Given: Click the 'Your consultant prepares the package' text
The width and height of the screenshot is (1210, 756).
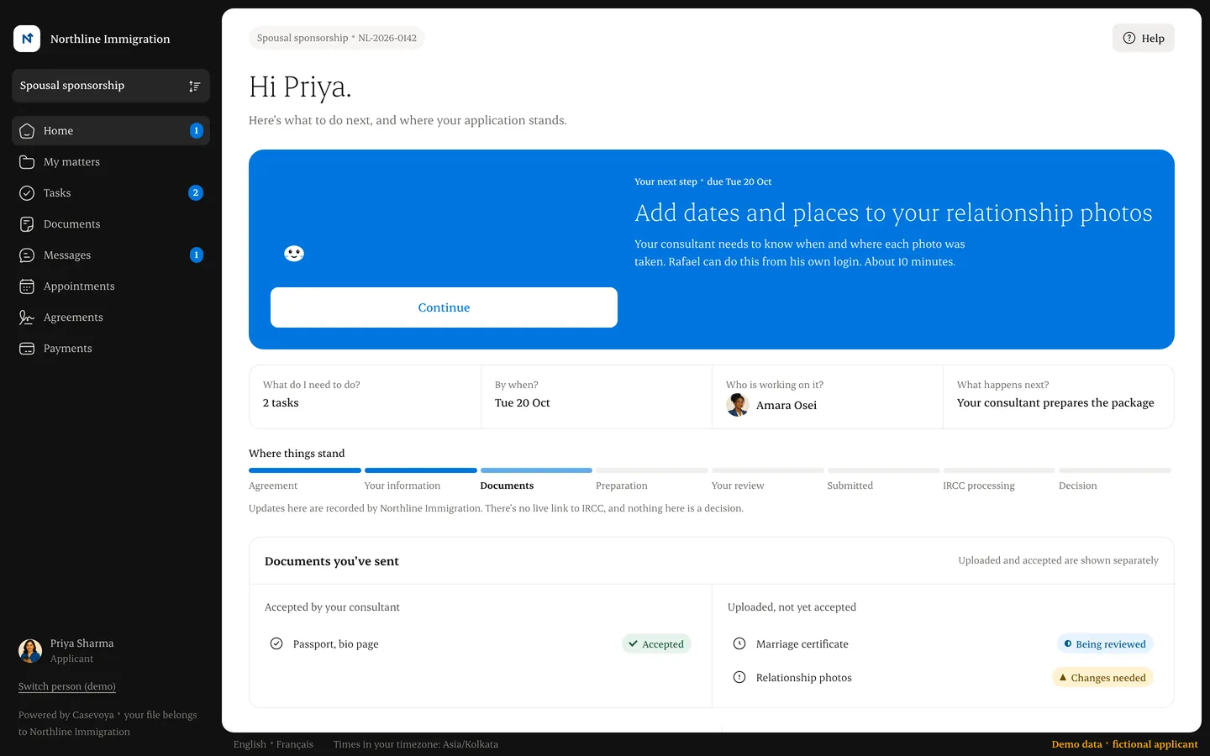Looking at the screenshot, I should tap(1055, 403).
